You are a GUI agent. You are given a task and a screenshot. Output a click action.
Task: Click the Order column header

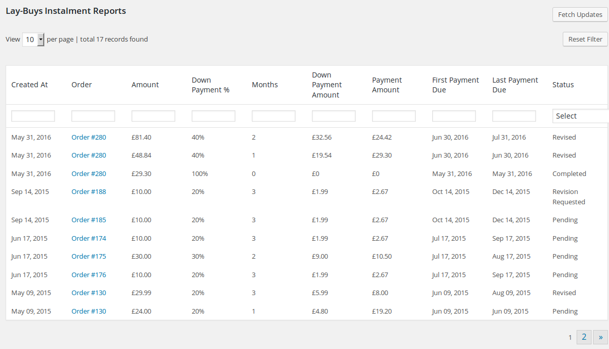pos(82,85)
